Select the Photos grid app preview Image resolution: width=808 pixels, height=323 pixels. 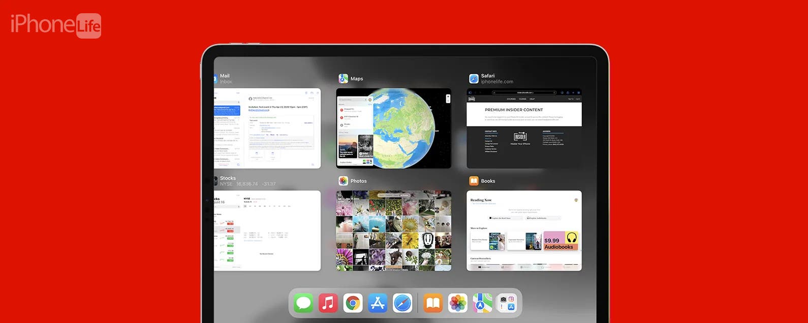[x=393, y=231]
